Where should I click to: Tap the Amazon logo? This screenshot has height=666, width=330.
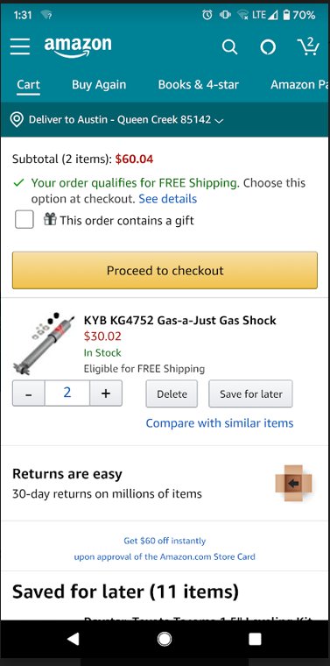(x=78, y=46)
